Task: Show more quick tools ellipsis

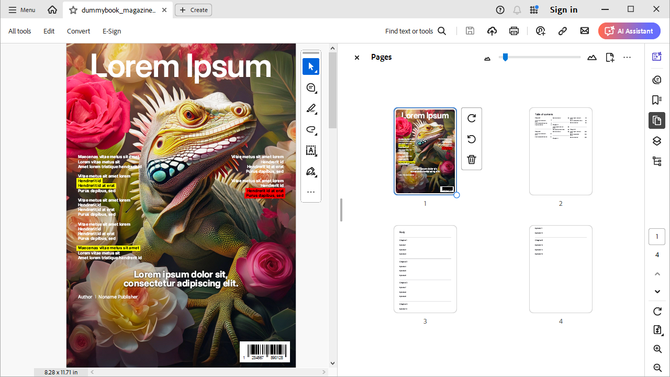Action: point(311,192)
